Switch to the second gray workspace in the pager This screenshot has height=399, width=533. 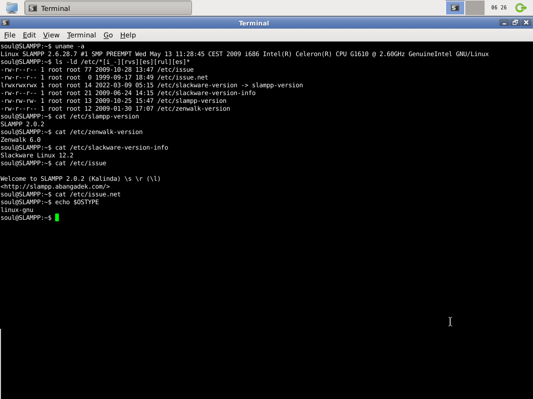point(475,8)
